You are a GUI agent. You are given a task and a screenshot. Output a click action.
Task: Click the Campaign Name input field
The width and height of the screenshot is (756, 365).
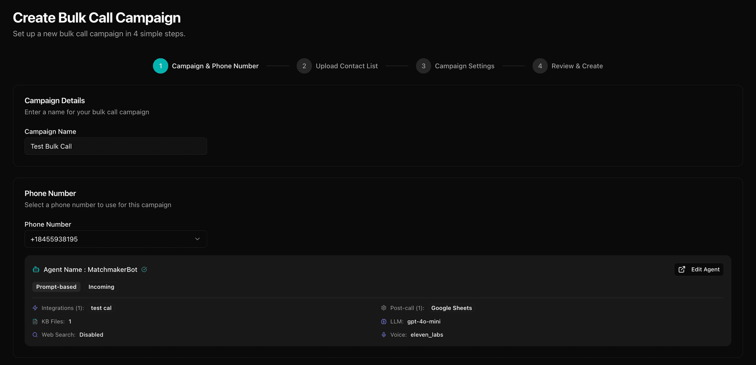point(115,146)
